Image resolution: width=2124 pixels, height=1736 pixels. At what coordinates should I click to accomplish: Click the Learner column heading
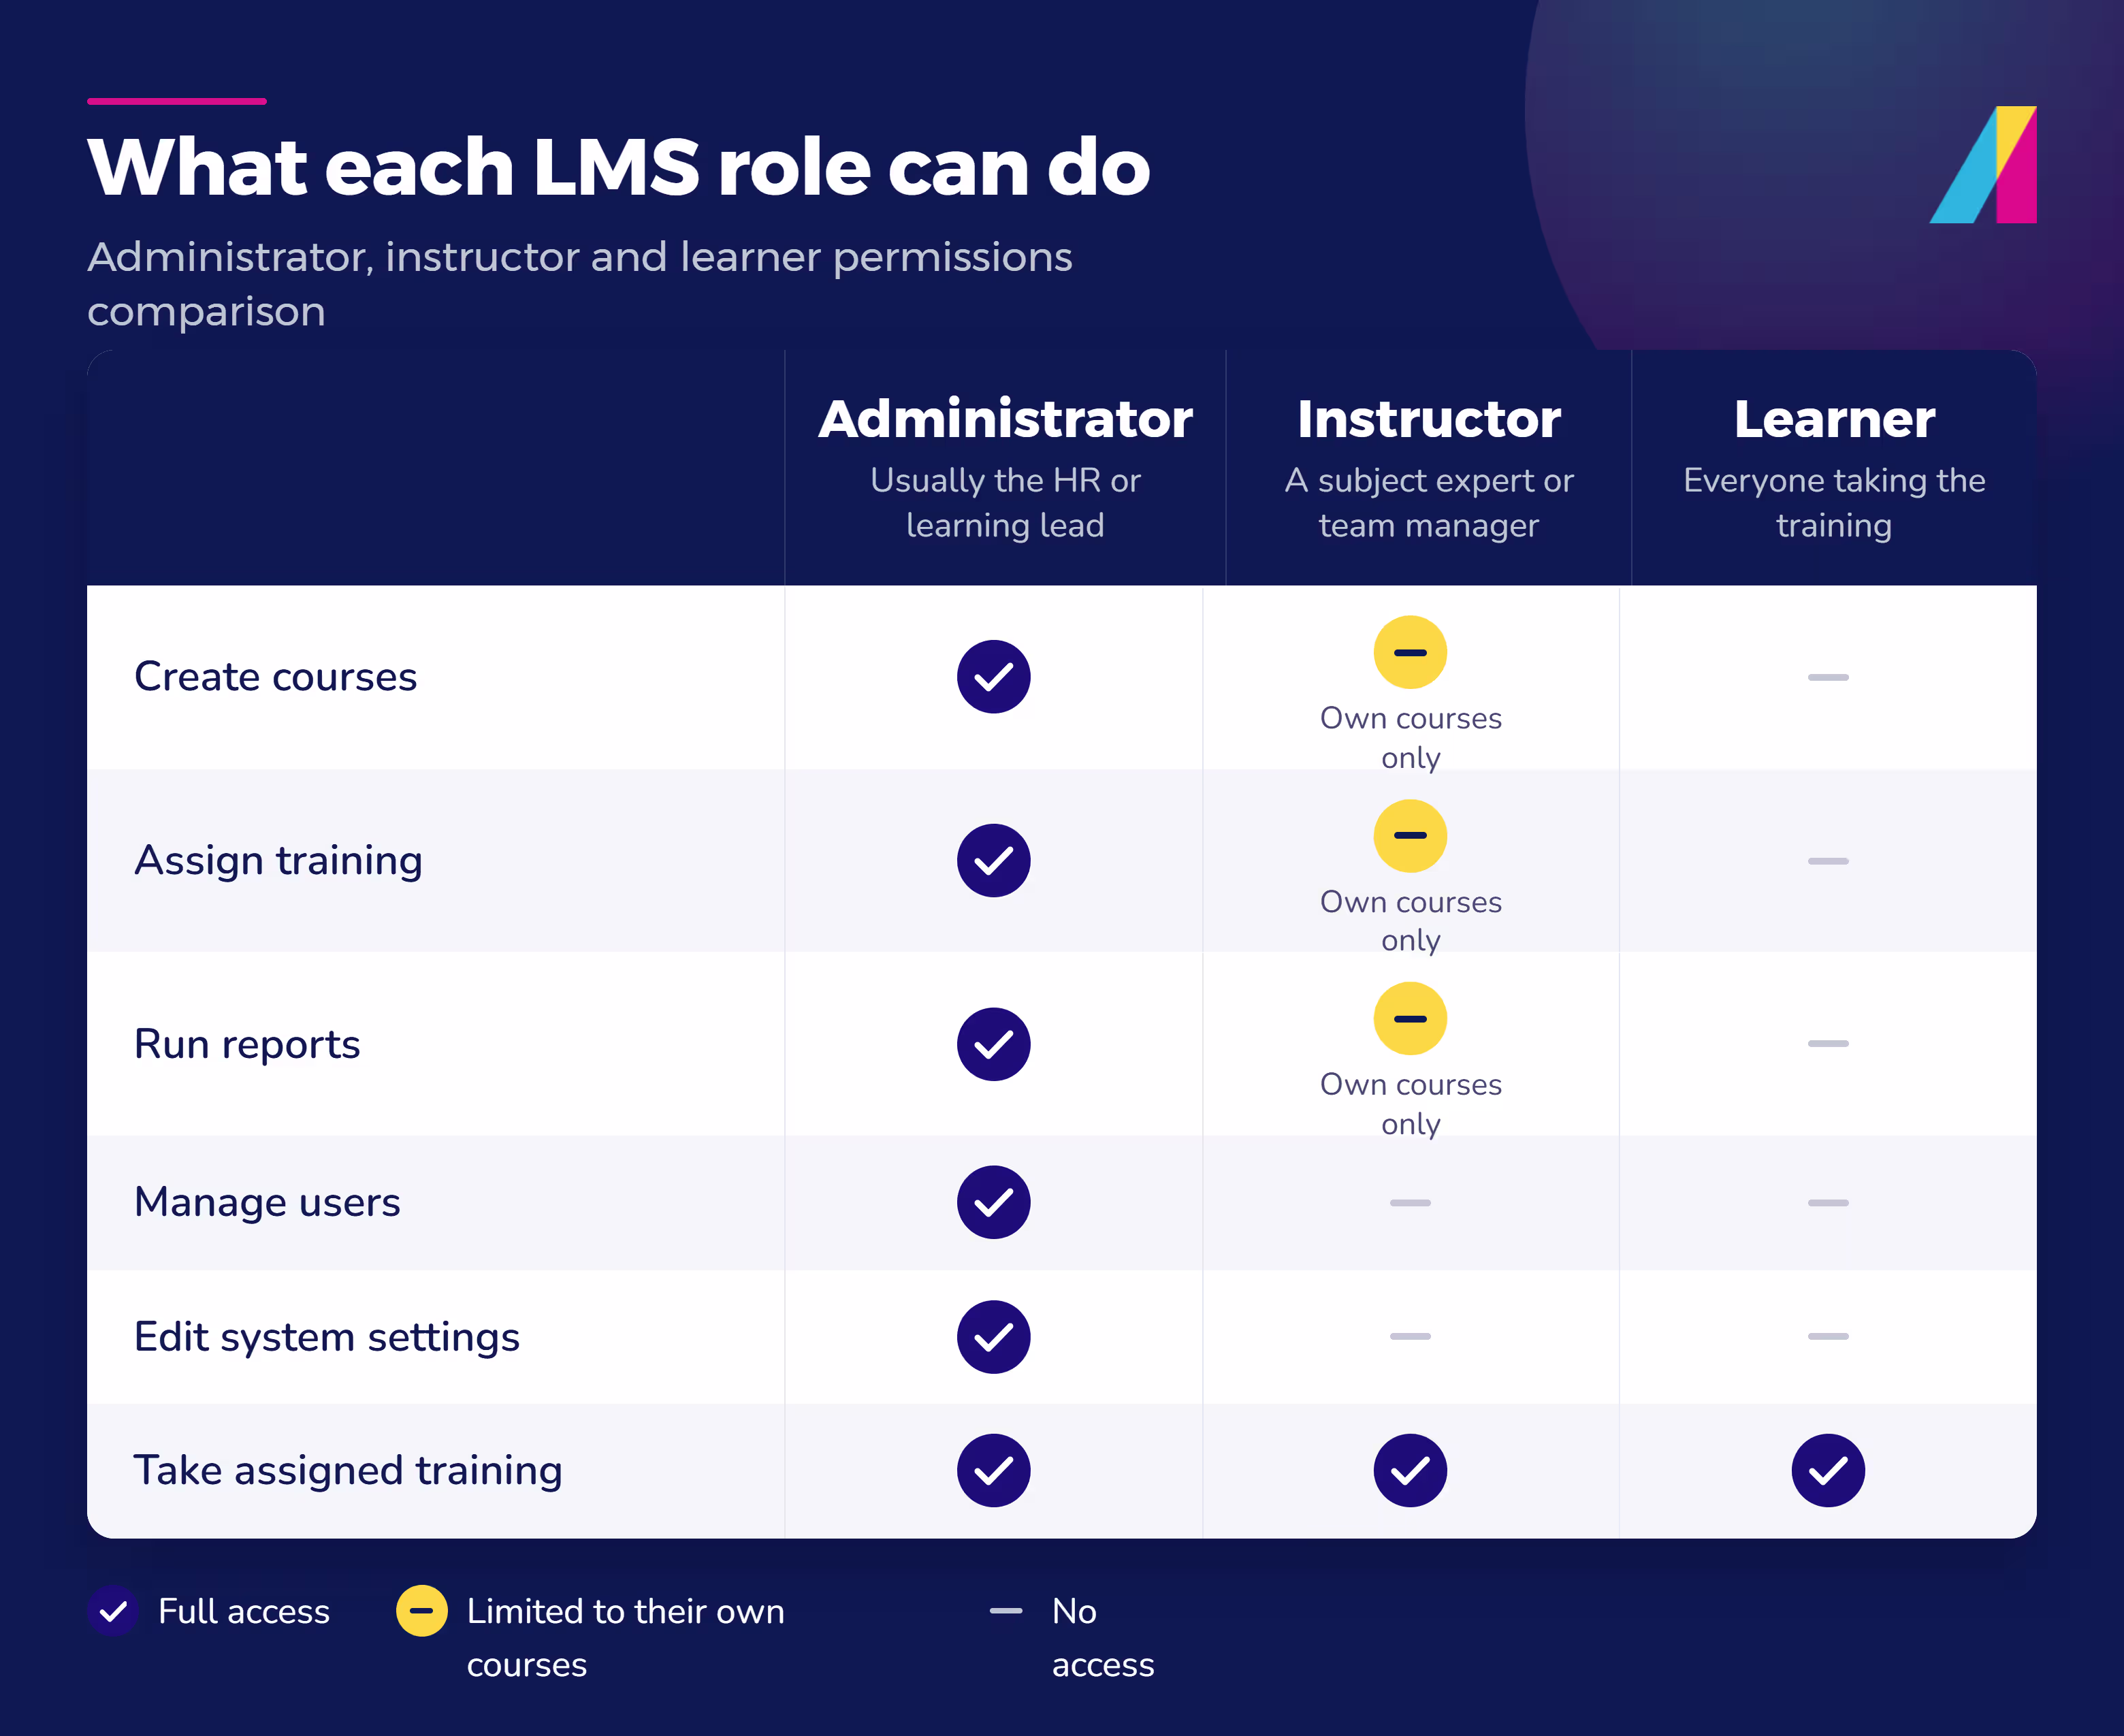coord(1834,418)
